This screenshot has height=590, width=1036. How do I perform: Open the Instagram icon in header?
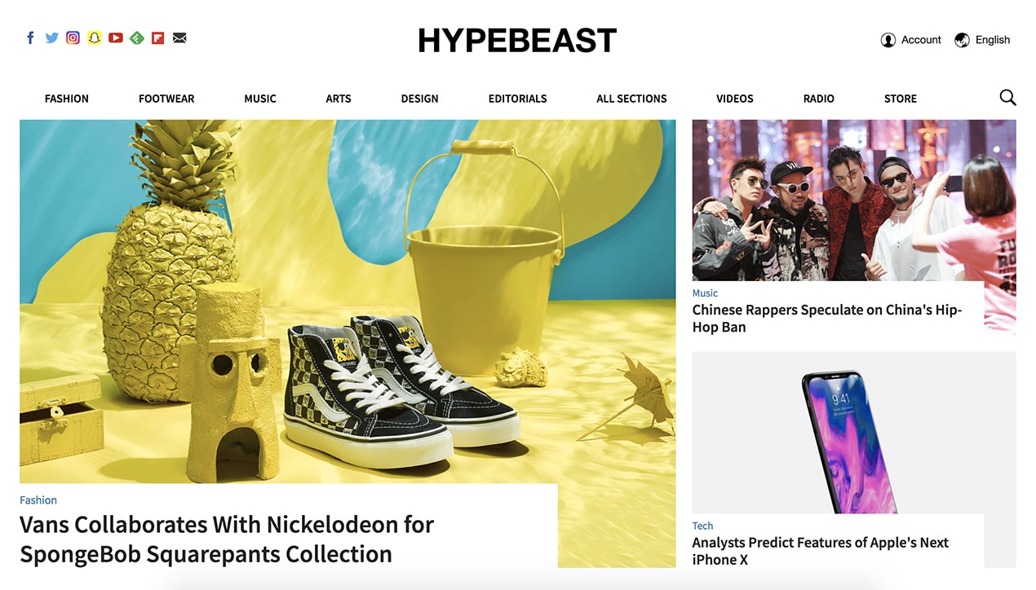(x=73, y=37)
